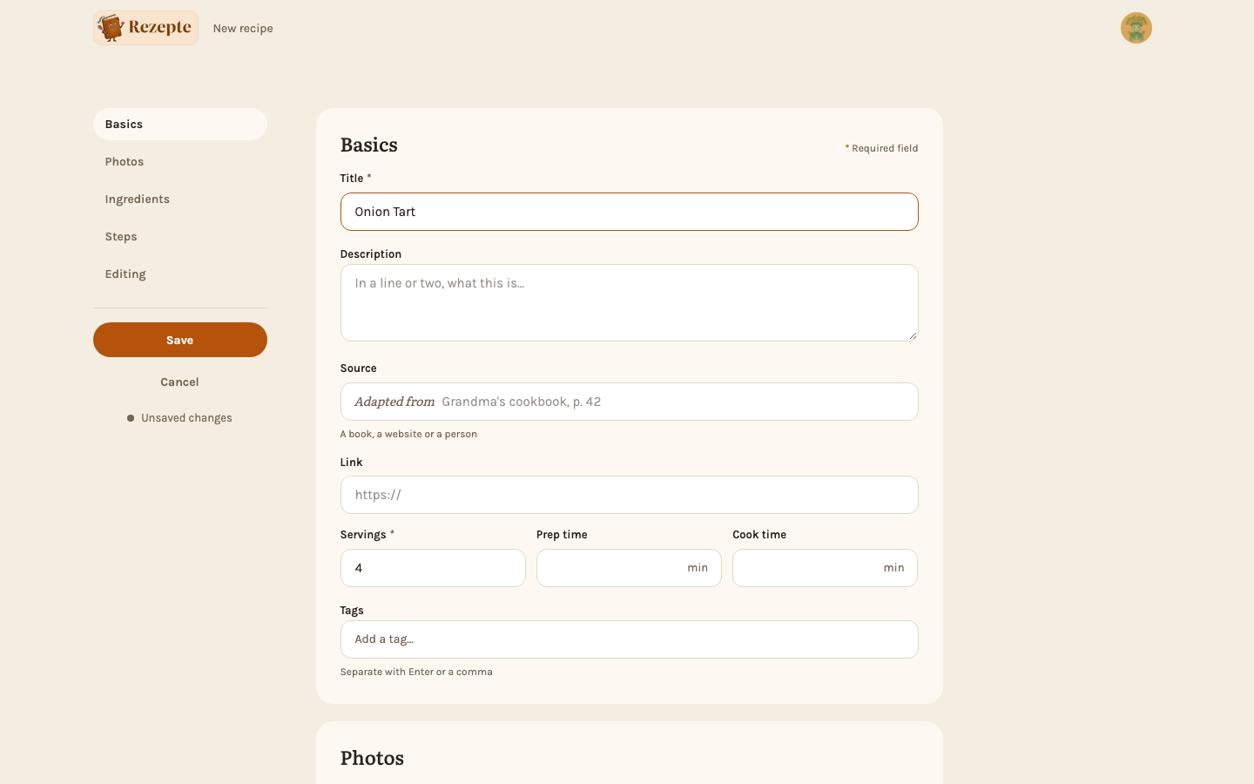
Task: Go to Basics section in sidebar
Action: [x=180, y=125]
